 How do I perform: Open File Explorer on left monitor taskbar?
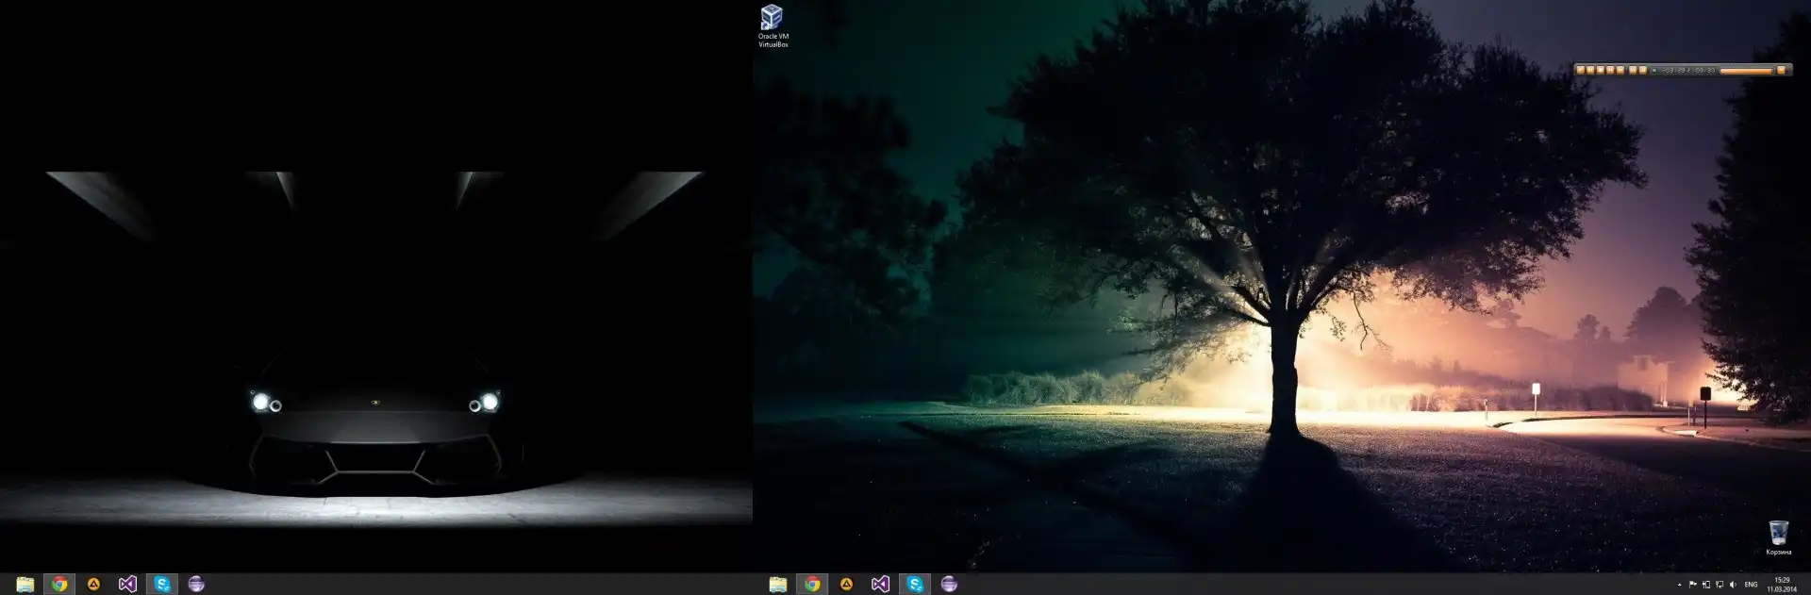[x=25, y=585]
